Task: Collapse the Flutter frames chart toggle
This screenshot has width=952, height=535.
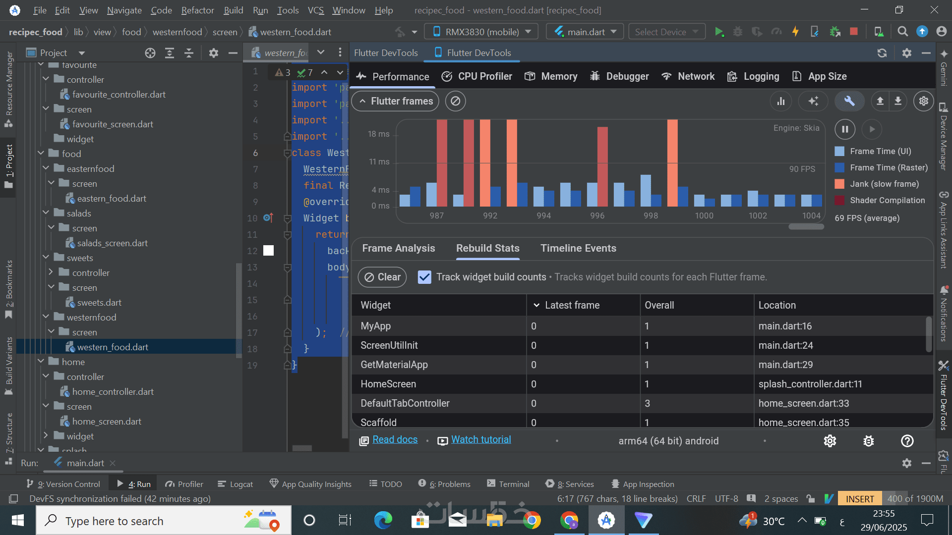Action: click(x=395, y=101)
